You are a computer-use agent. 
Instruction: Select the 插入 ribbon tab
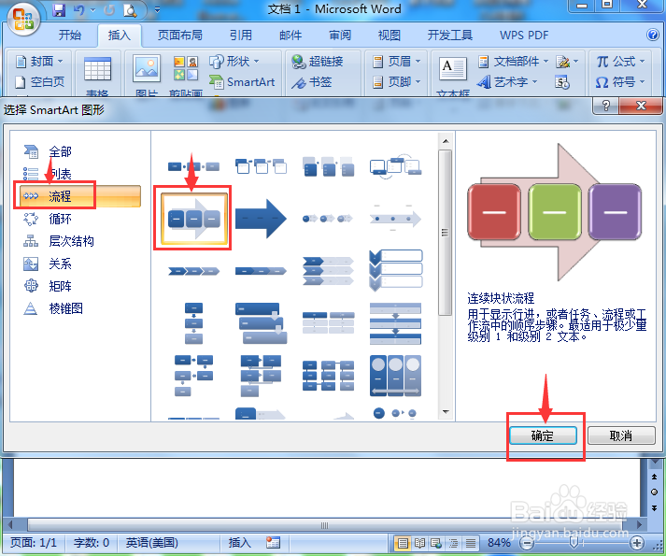point(119,35)
